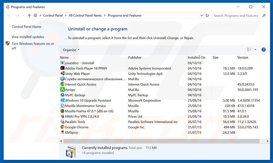The width and height of the screenshot is (273, 163).
Task: Click the Parallels Tools icon
Action: [62, 122]
